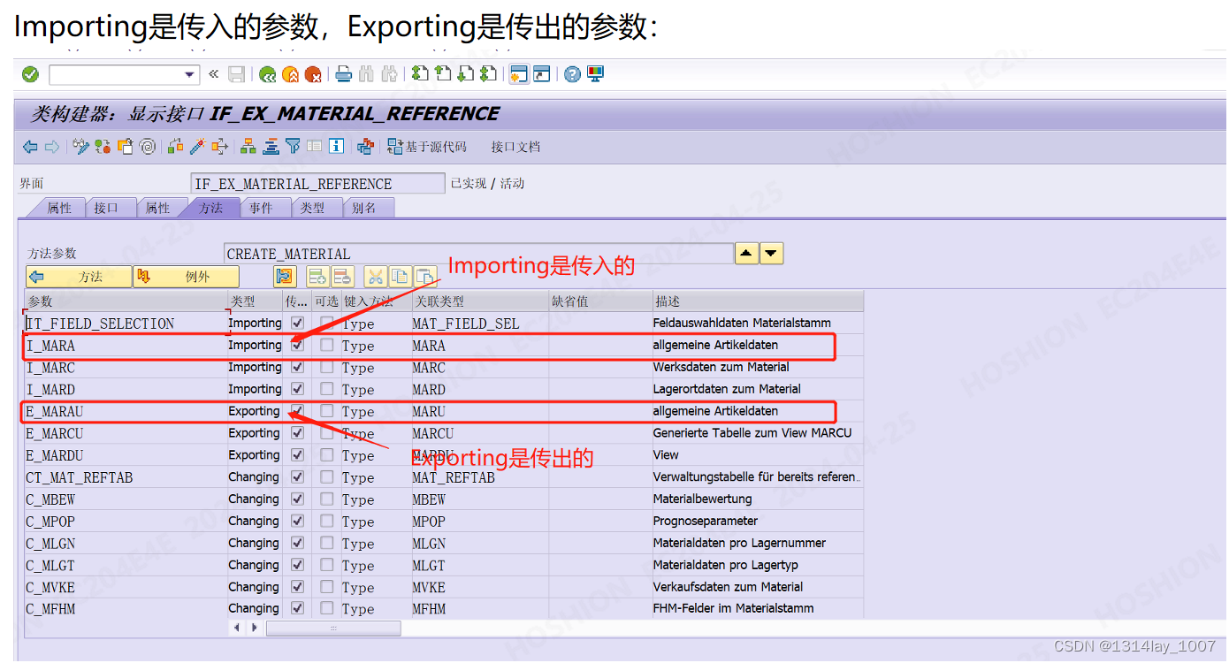Click the Next Page icon
The image size is (1229, 663).
[x=465, y=74]
